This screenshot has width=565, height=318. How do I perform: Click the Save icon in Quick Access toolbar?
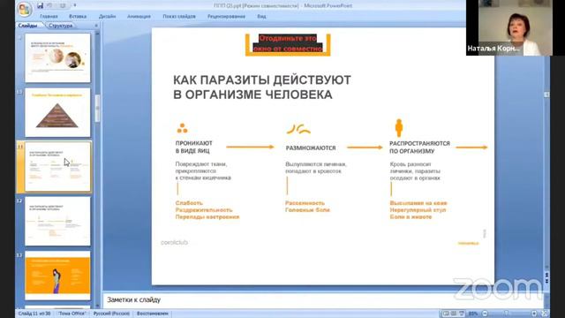[x=40, y=5]
